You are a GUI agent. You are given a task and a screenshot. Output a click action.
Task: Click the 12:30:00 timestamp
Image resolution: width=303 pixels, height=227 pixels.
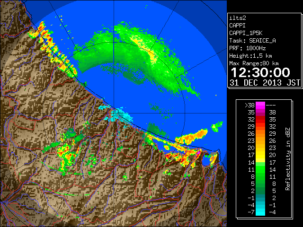(260, 72)
